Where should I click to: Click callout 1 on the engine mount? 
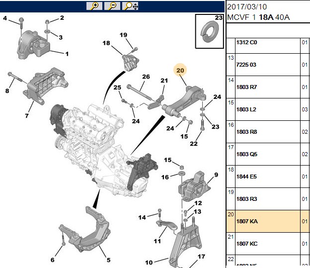(67, 54)
